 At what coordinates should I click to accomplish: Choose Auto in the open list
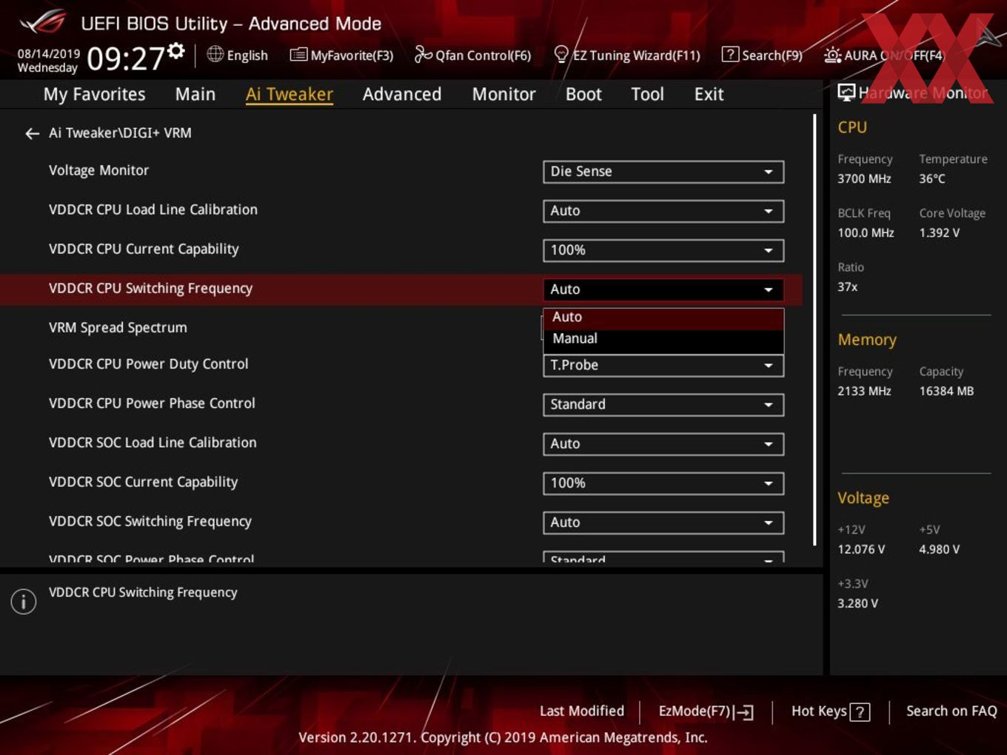pyautogui.click(x=663, y=318)
